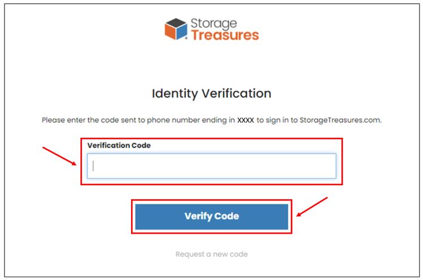Click the "to sign in to" phrase

pyautogui.click(x=277, y=120)
